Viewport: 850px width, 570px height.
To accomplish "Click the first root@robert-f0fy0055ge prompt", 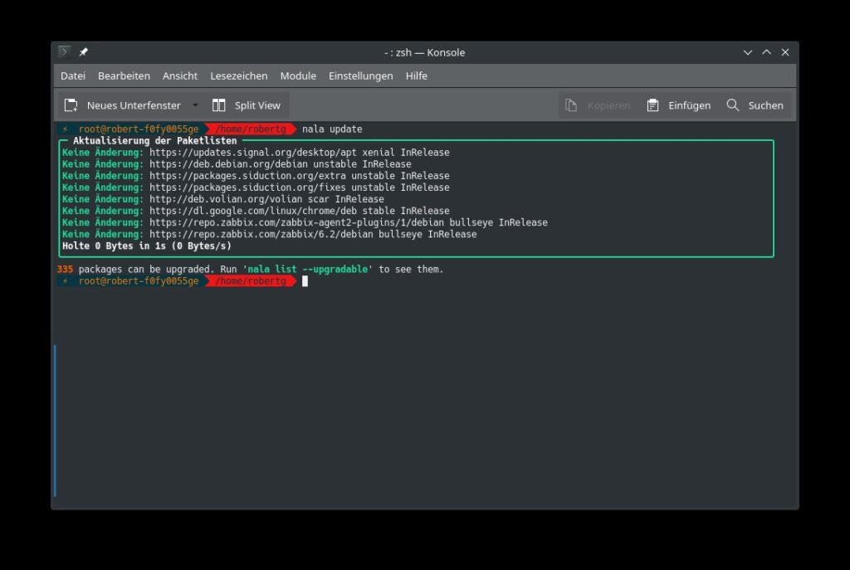I will pos(139,129).
